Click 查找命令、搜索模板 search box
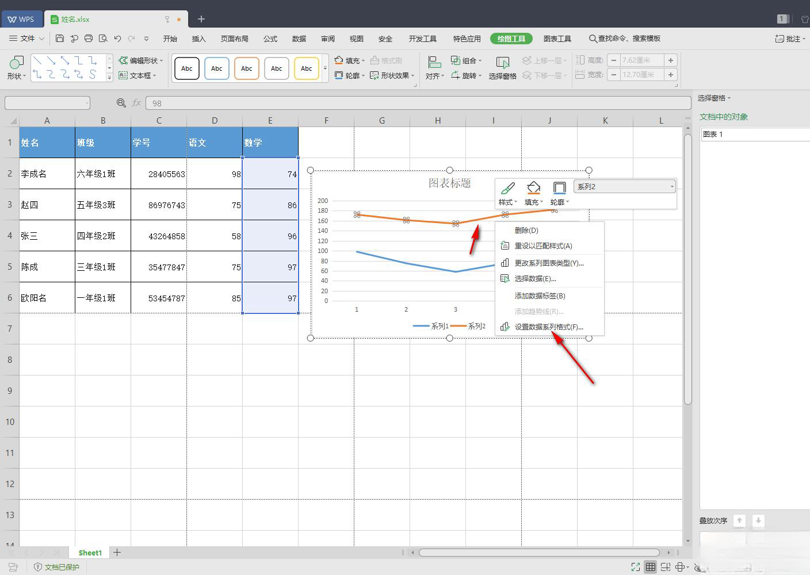Viewport: 810px width, 575px height. point(624,39)
